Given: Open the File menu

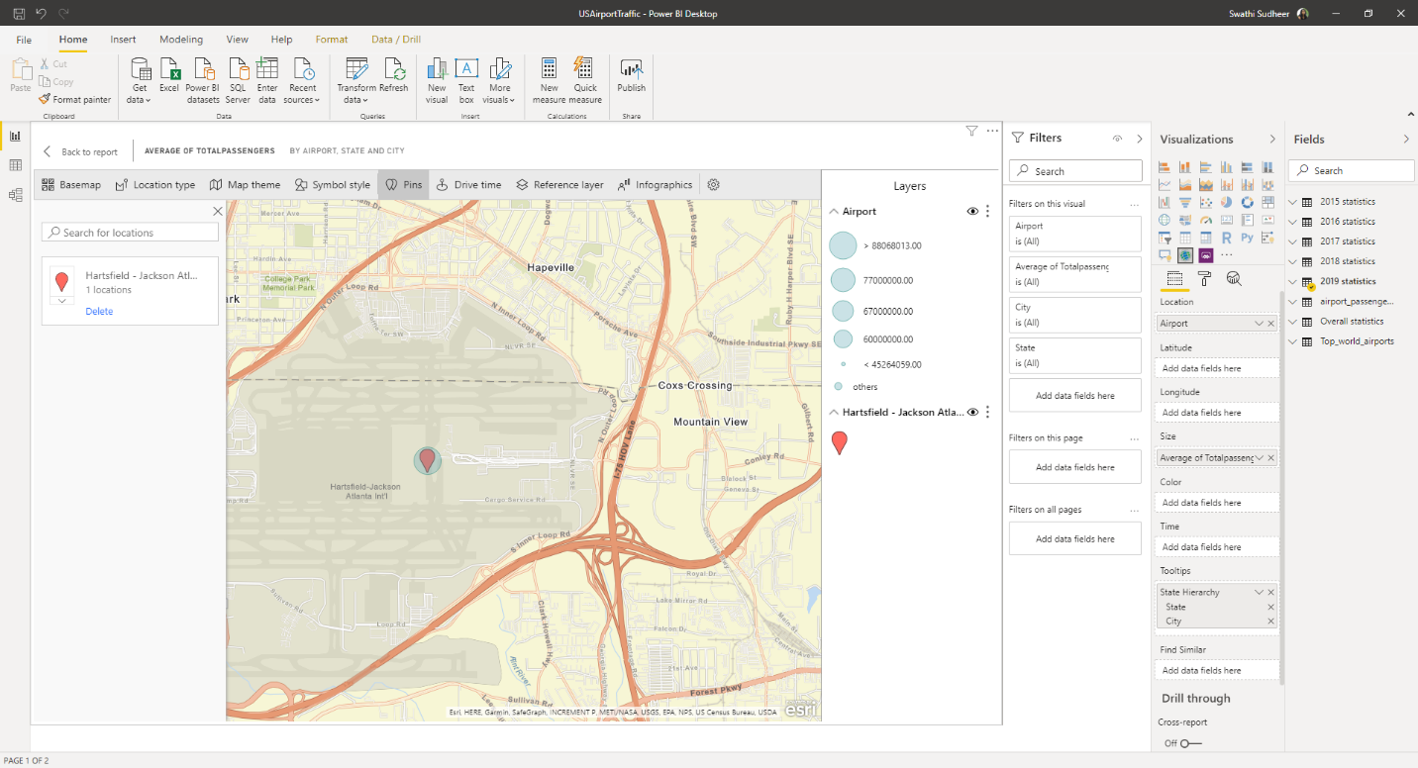Looking at the screenshot, I should pyautogui.click(x=24, y=40).
